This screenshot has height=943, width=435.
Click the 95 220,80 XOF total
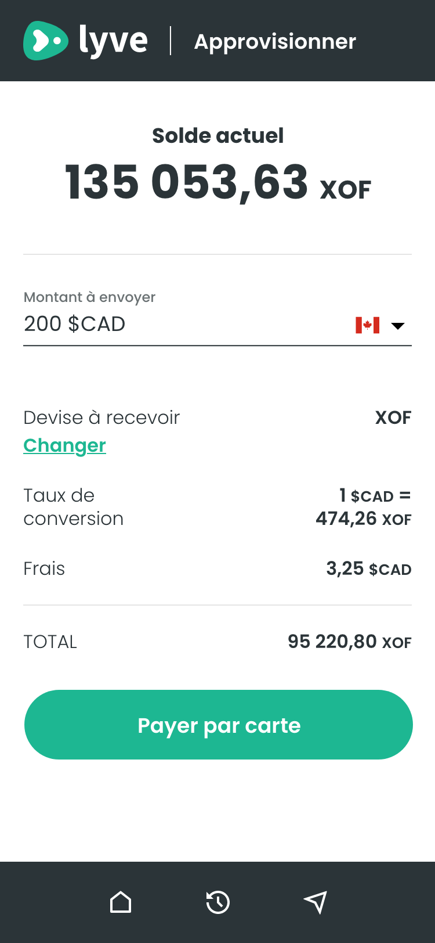349,642
